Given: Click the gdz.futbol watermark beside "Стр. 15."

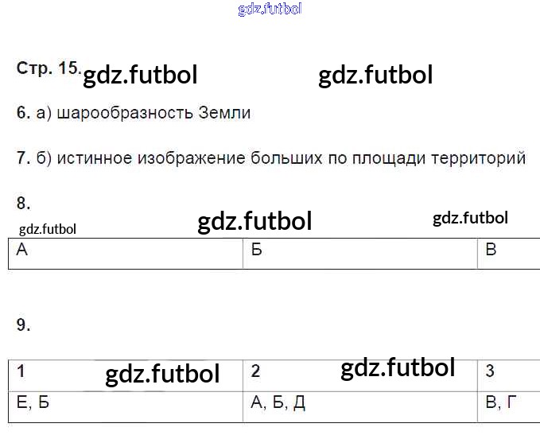Looking at the screenshot, I should pos(140,76).
